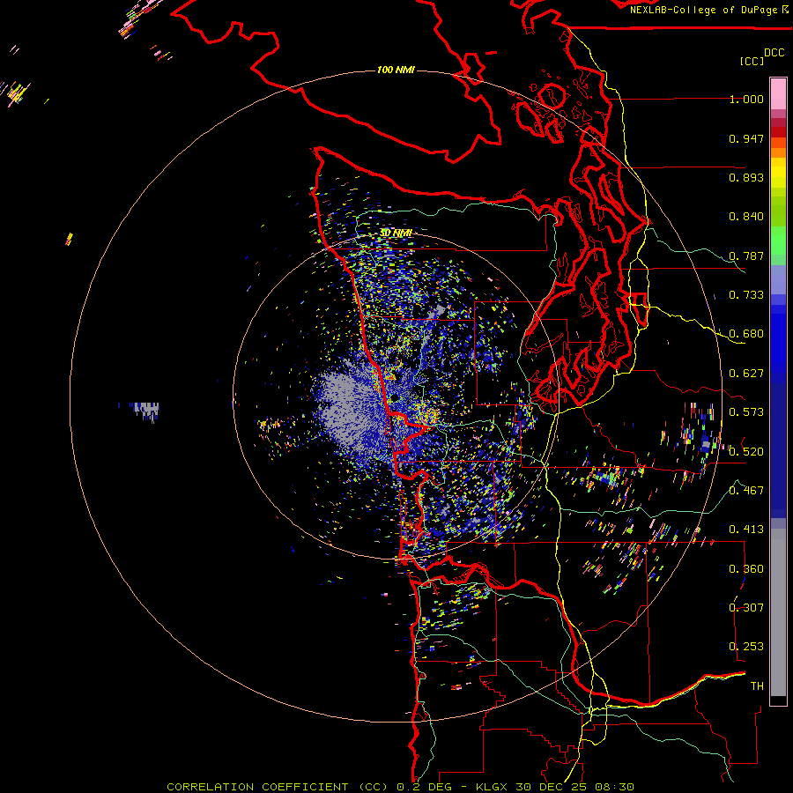Click the CORRELATION COEFFICIENT (CC) caption text
The image size is (793, 793).
(278, 787)
